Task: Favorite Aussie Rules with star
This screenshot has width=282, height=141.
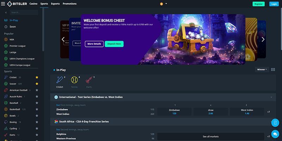Action: (x=37, y=97)
